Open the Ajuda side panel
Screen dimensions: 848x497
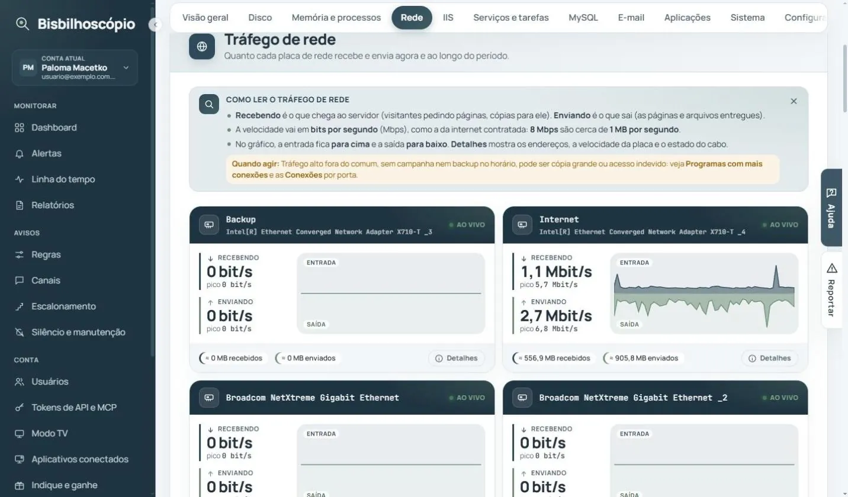click(x=831, y=208)
